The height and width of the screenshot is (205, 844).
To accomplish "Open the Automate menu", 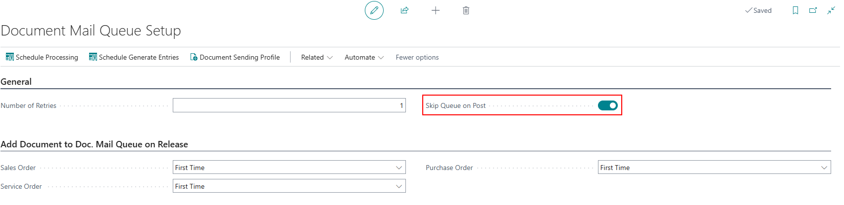I will click(364, 57).
